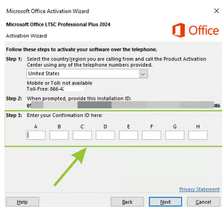
Task: Close the Activation Wizard window
Action: point(216,11)
